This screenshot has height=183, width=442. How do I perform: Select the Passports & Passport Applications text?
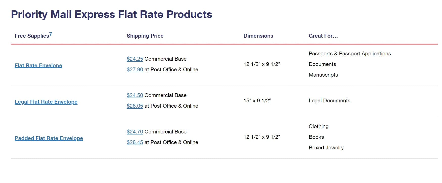pyautogui.click(x=350, y=53)
